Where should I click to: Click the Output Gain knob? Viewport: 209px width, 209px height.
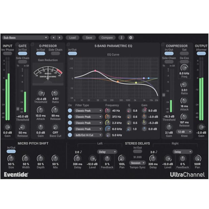201,127
